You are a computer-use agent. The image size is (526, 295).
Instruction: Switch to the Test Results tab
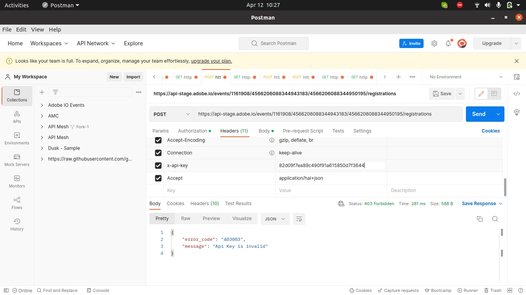click(x=238, y=204)
